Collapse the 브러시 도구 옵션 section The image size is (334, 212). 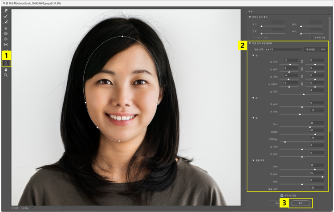(250, 17)
